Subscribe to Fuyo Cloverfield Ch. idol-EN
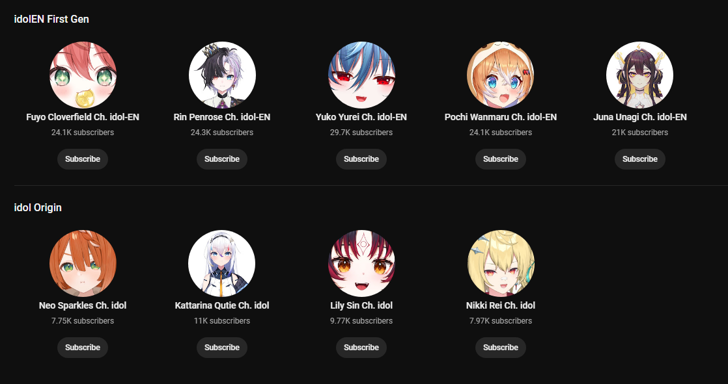Image resolution: width=728 pixels, height=384 pixels. coord(83,159)
